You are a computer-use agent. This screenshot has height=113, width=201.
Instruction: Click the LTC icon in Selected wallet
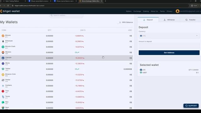pyautogui.click(x=141, y=70)
